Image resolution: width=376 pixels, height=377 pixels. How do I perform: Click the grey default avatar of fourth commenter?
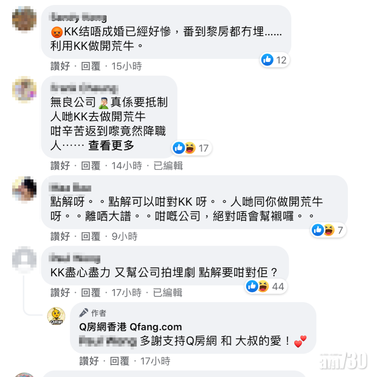point(24,259)
